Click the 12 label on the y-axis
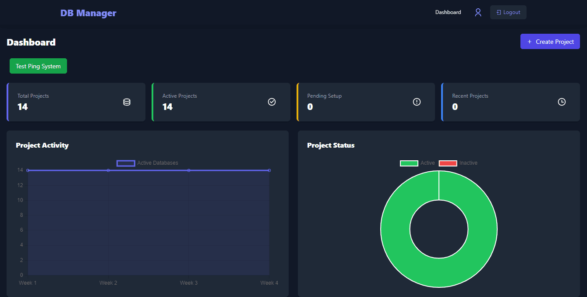 tap(20, 185)
